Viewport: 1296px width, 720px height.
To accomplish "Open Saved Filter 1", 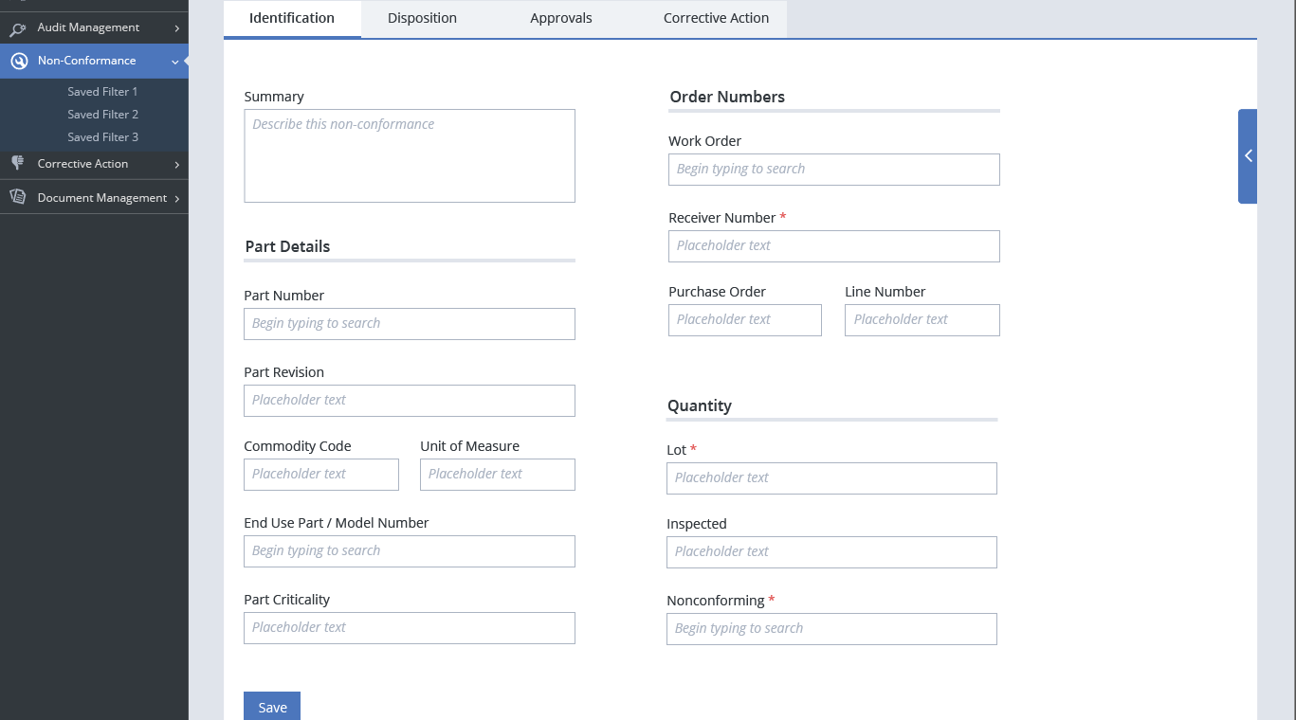I will 102,92.
